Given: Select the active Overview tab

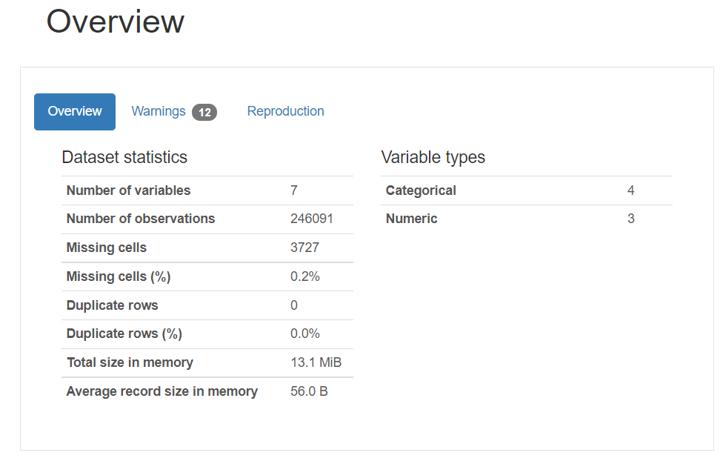Looking at the screenshot, I should coord(74,111).
